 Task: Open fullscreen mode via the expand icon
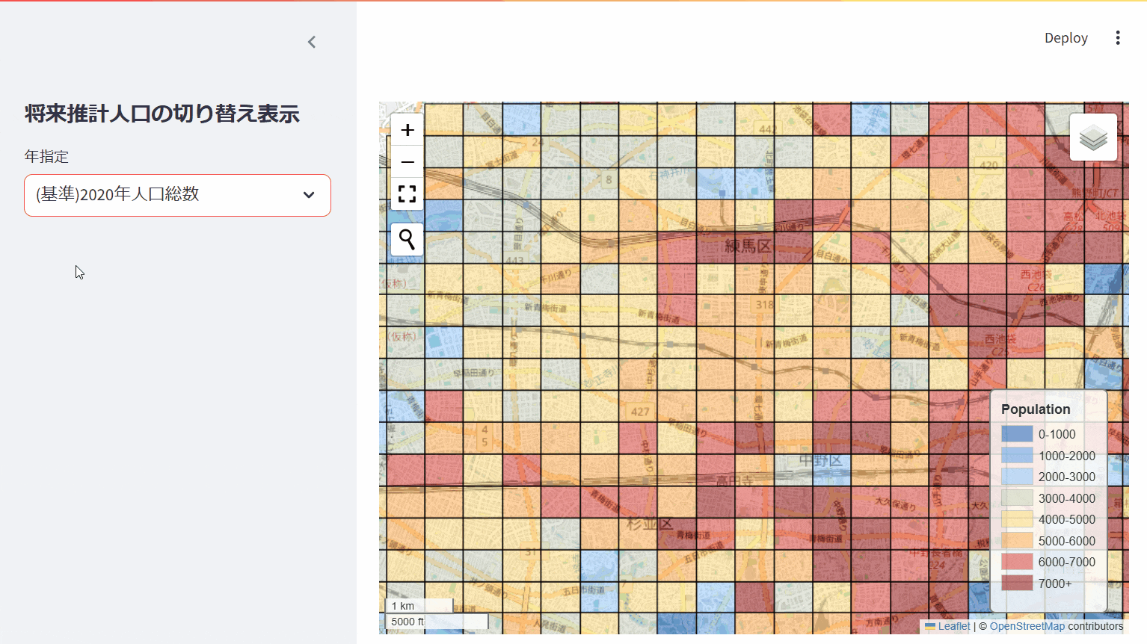click(407, 193)
